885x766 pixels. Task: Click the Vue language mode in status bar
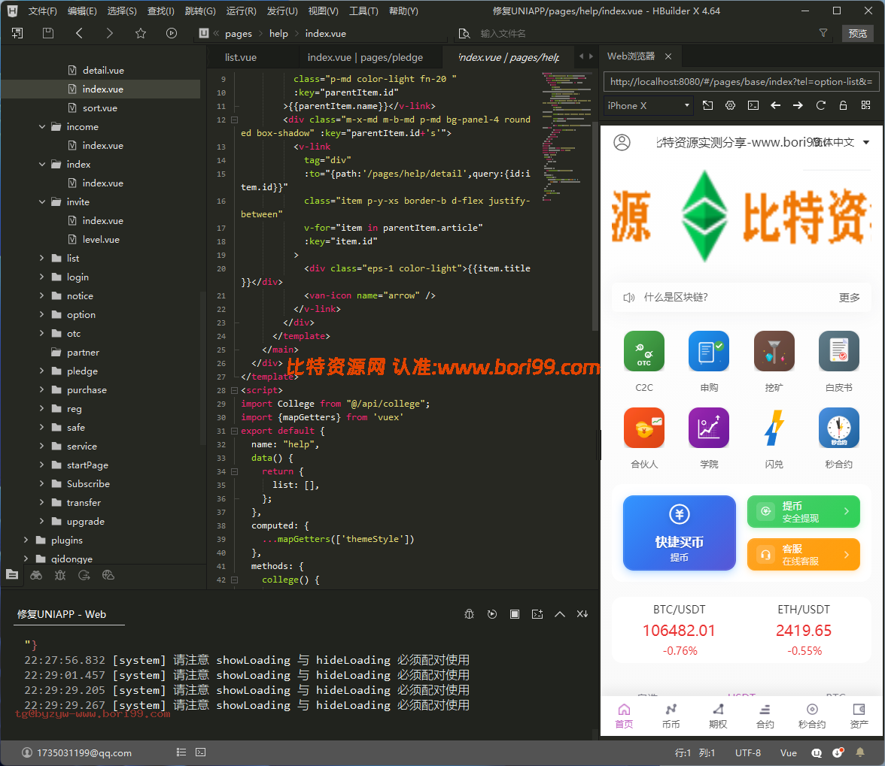pyautogui.click(x=788, y=752)
